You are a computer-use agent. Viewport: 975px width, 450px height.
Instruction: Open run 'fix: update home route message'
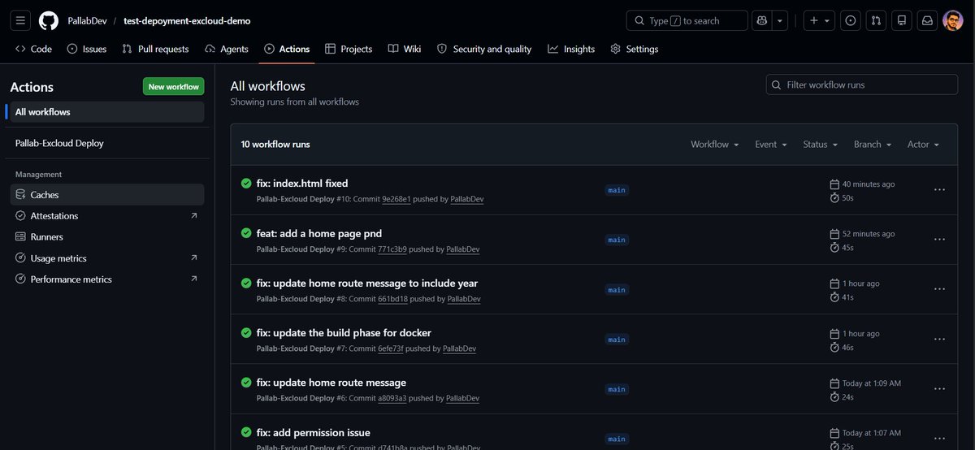[x=331, y=383]
